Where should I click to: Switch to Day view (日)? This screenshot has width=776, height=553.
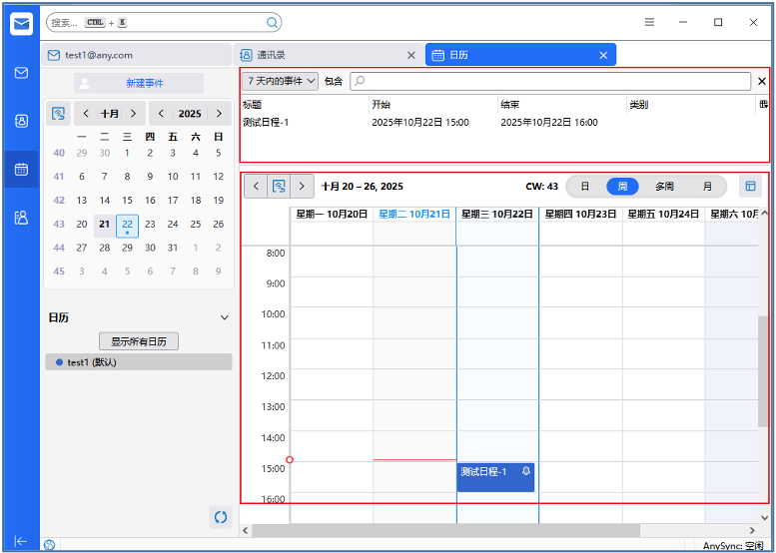click(585, 186)
